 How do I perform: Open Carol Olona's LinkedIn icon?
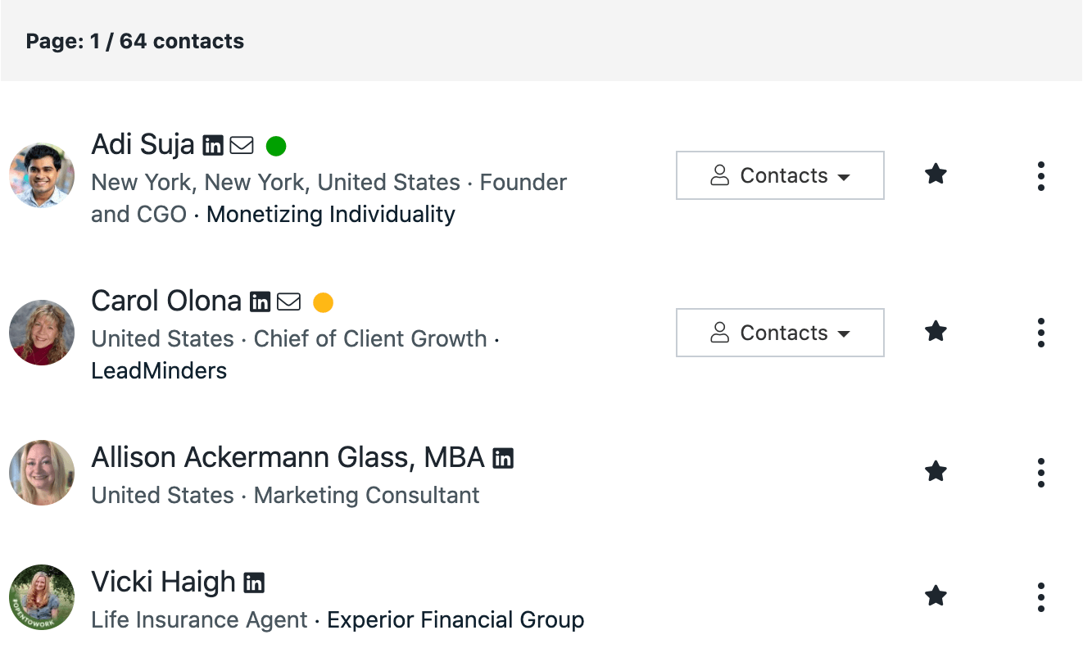(x=260, y=302)
